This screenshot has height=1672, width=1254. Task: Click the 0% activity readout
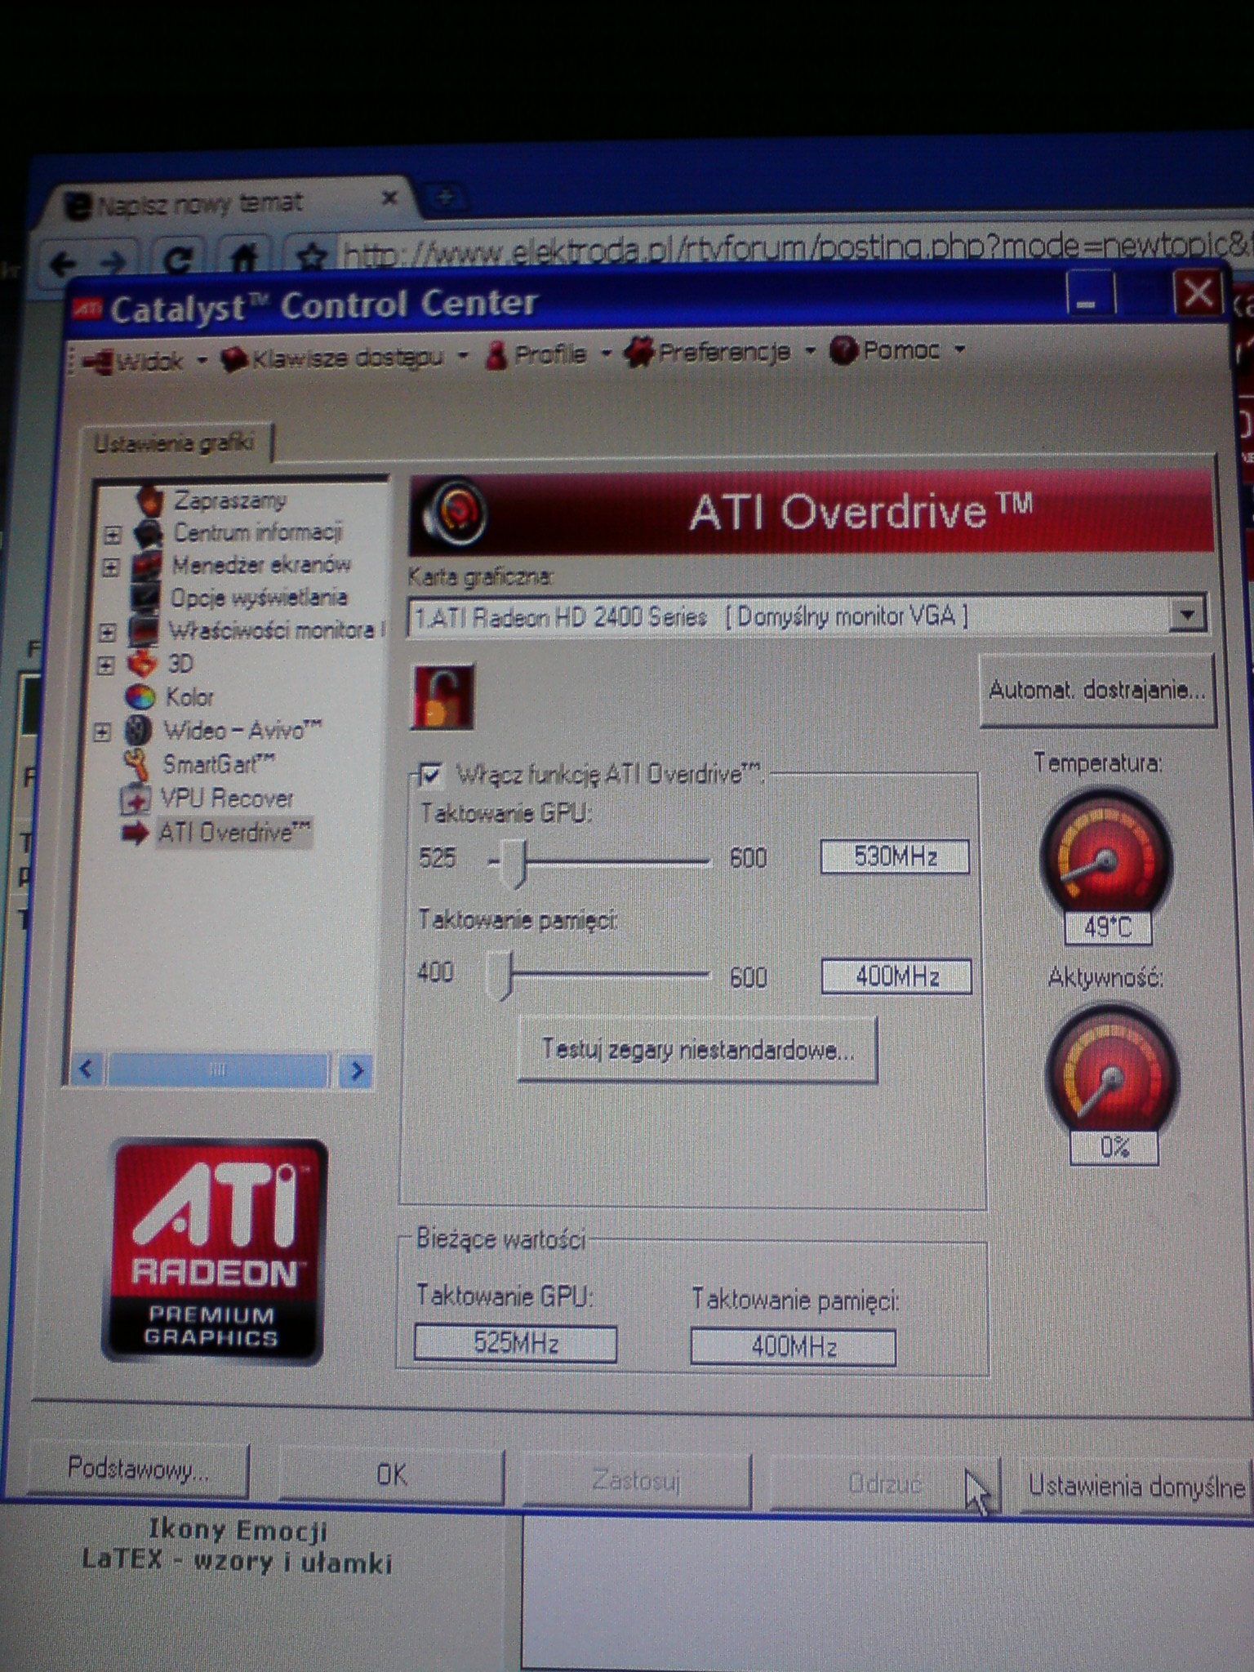point(1114,1148)
